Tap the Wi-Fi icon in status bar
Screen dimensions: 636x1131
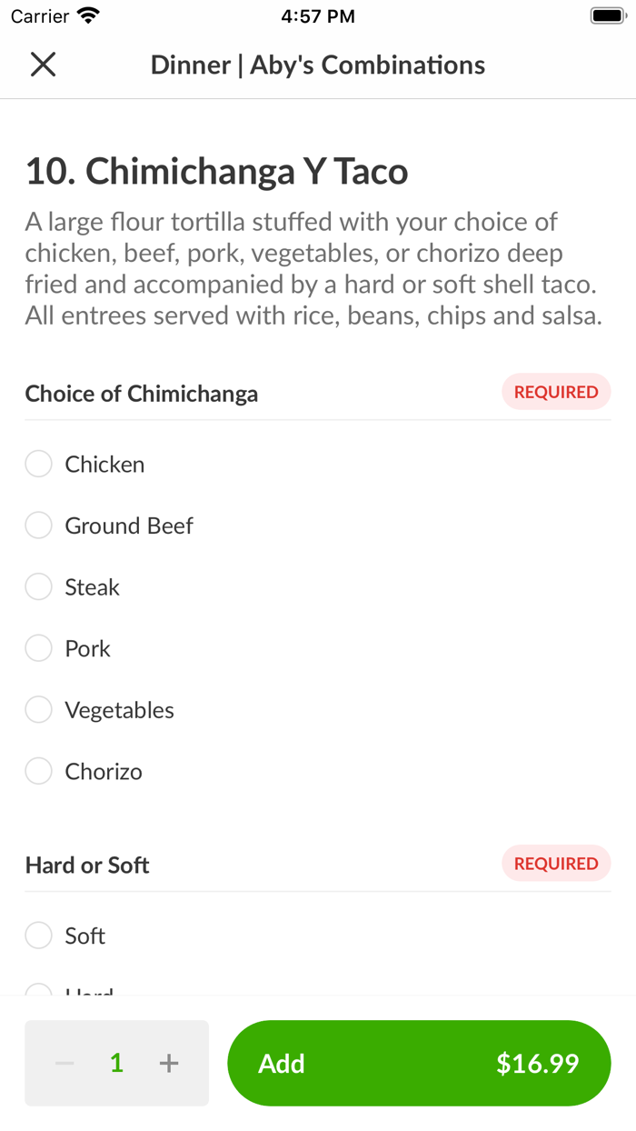pos(88,15)
